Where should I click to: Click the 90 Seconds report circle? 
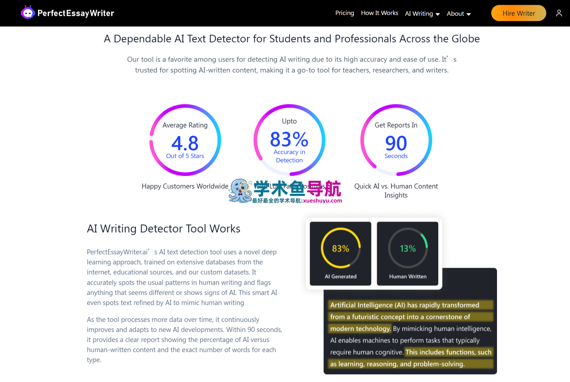click(396, 140)
